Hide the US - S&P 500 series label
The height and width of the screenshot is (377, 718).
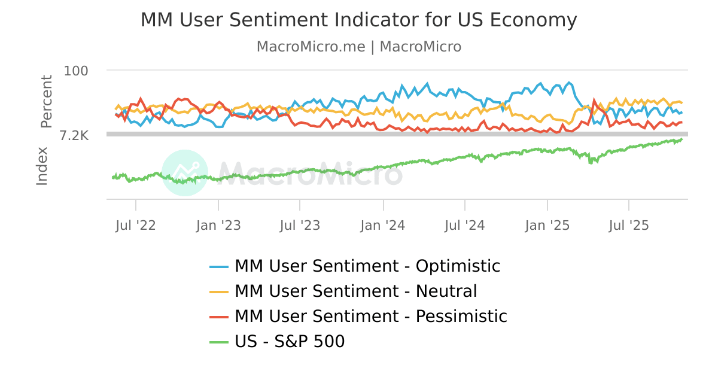pyautogui.click(x=290, y=342)
